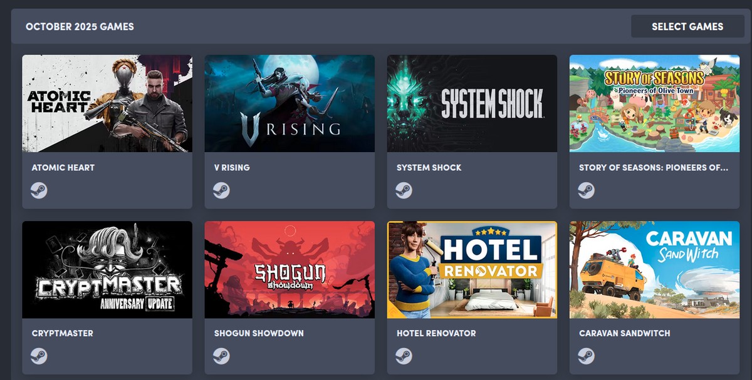Click the Steam icon under Hotel Renovator
Viewport: 752px width, 380px height.
(x=404, y=356)
